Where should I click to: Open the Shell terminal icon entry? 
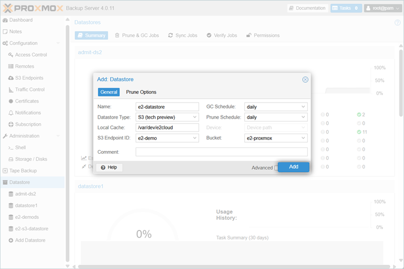[11, 148]
